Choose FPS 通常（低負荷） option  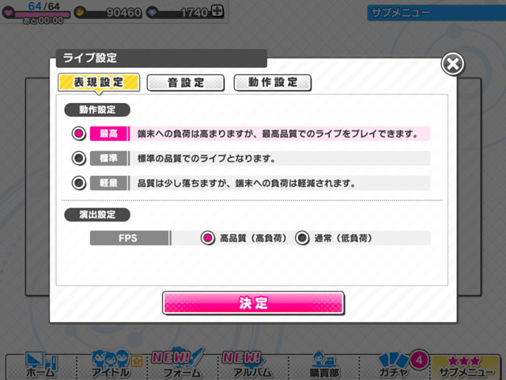tap(302, 238)
